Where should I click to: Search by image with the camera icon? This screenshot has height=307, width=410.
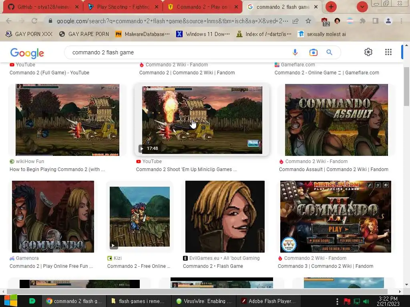tap(313, 52)
